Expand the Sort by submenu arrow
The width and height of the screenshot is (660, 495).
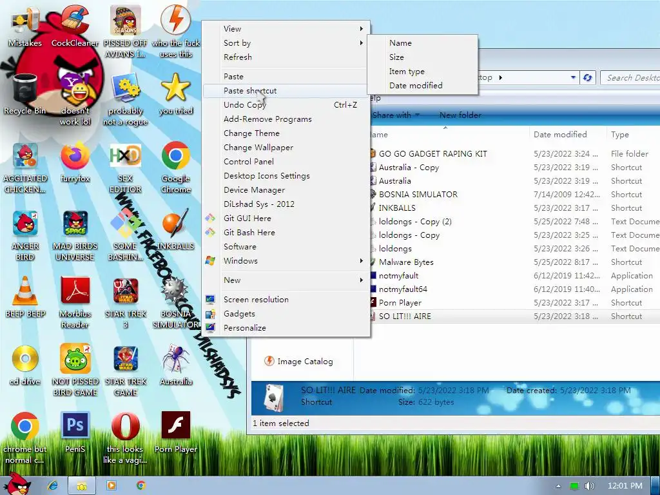(x=361, y=43)
